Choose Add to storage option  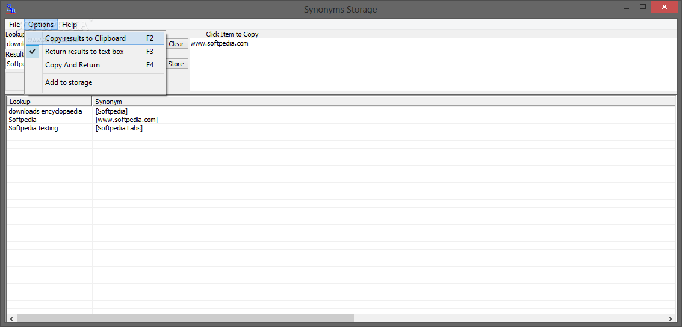coord(95,82)
